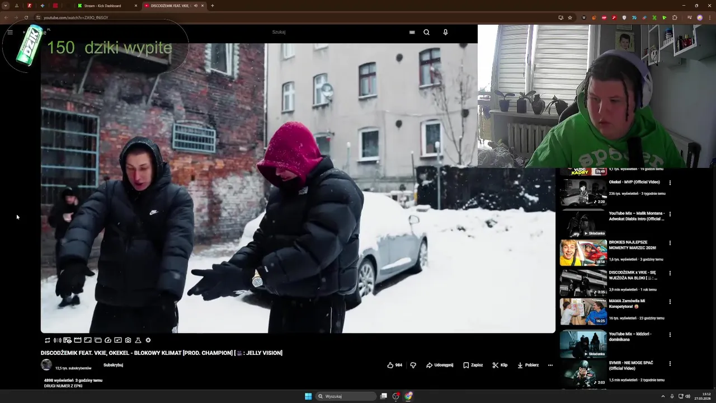Click the install app icon in address bar
716x403 pixels.
pyautogui.click(x=561, y=17)
